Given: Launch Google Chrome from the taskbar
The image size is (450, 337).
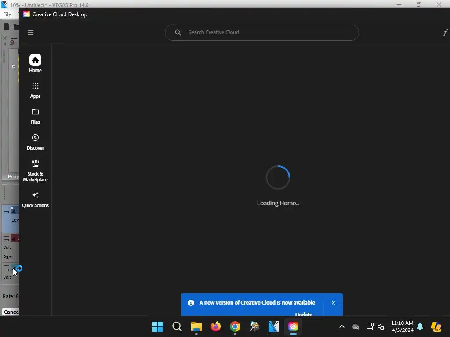Looking at the screenshot, I should 235,326.
